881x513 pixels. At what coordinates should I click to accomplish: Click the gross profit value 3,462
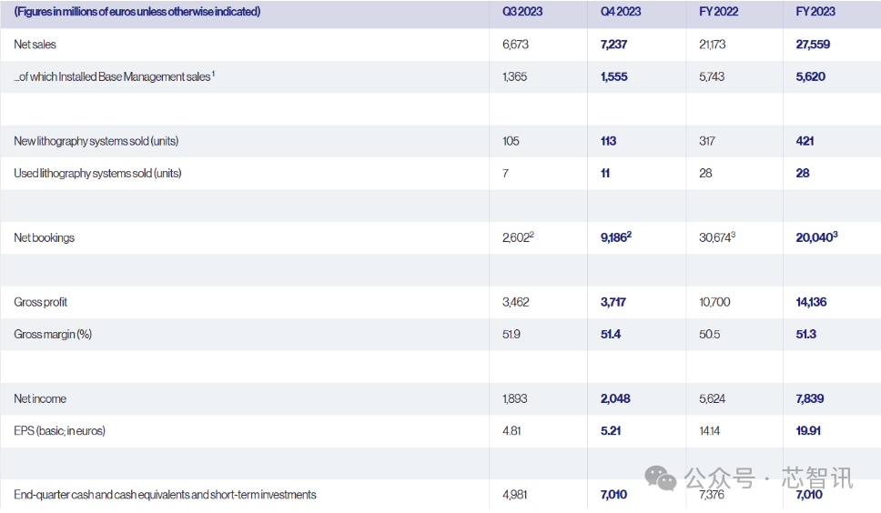tap(515, 302)
